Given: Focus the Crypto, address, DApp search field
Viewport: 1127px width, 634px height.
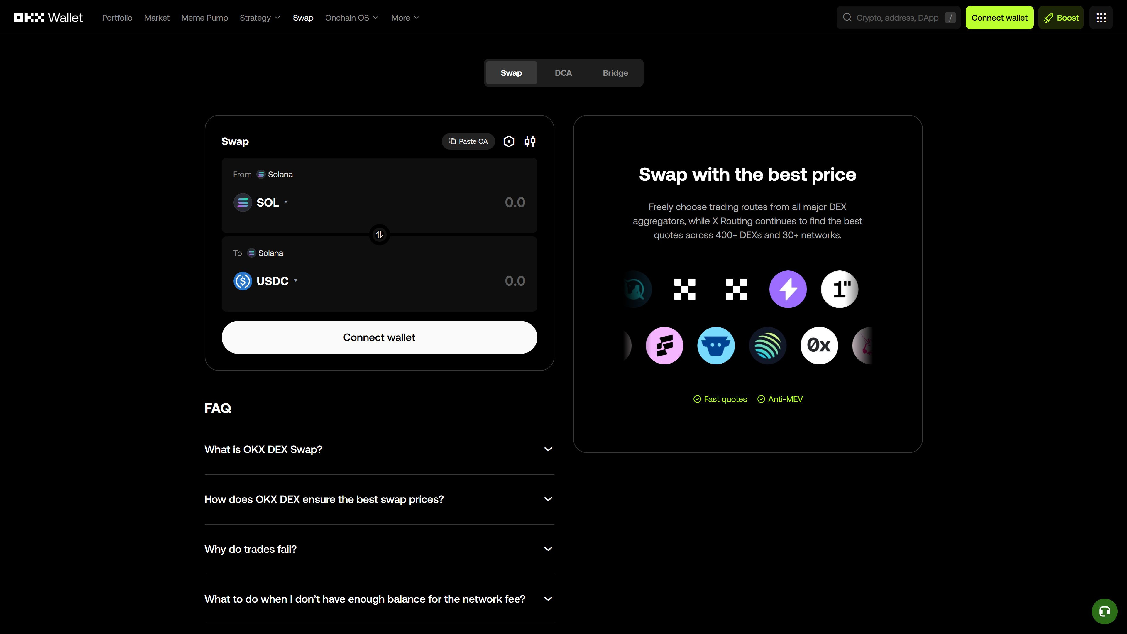Looking at the screenshot, I should (898, 18).
